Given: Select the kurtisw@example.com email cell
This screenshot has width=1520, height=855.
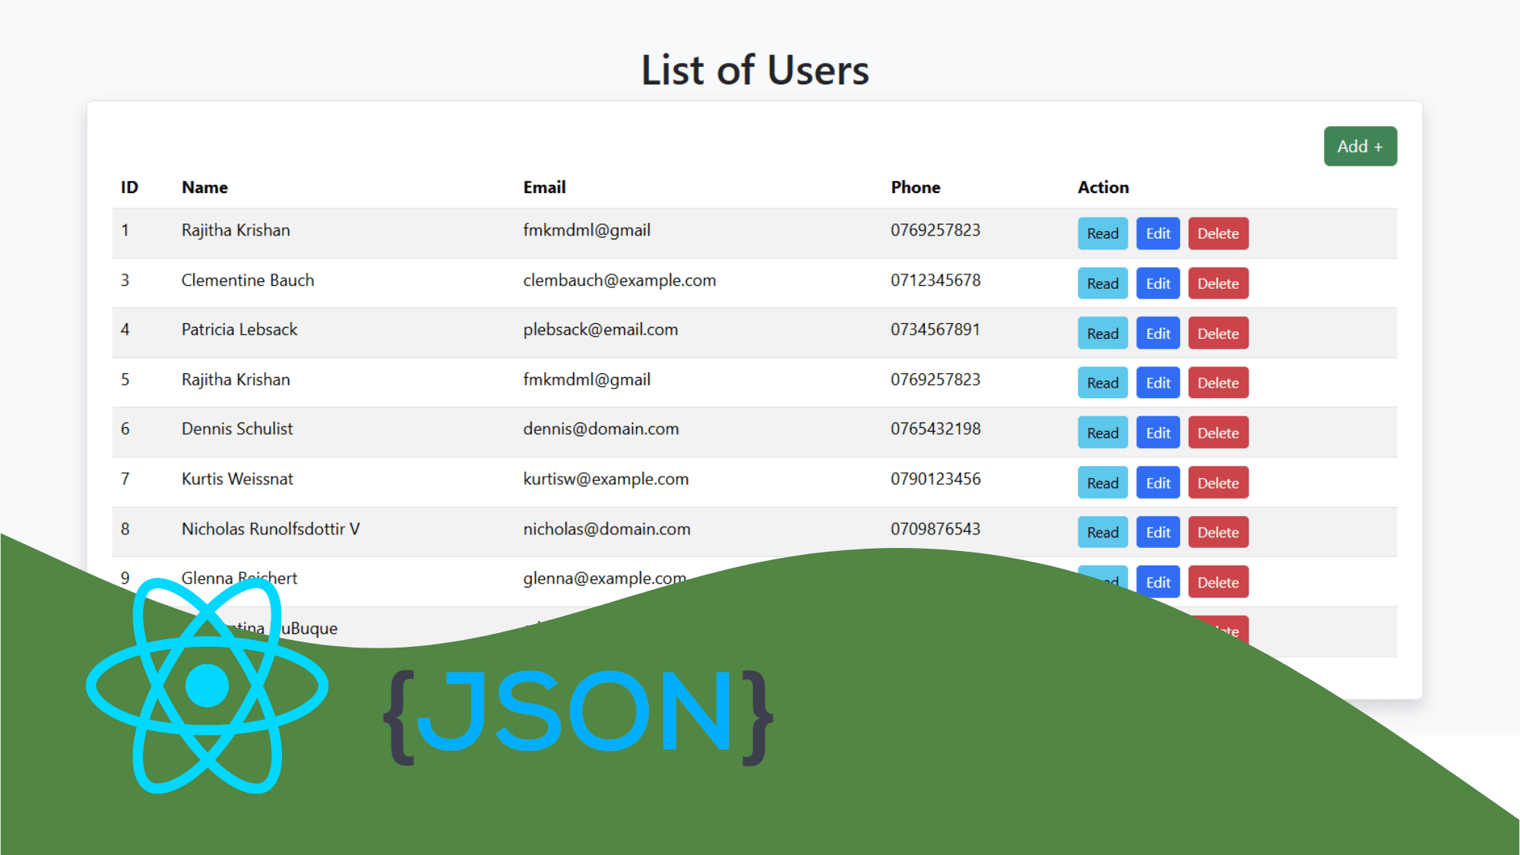Looking at the screenshot, I should coord(606,479).
